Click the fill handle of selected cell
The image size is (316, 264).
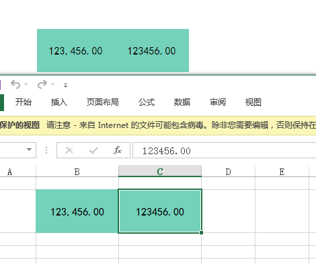201,232
